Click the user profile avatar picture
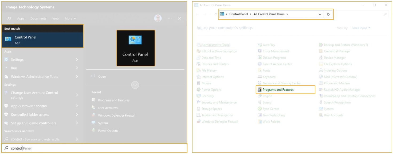Viewport: 393px width, 154px height. pos(158,18)
